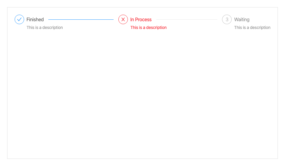The width and height of the screenshot is (285, 166).
Task: Click the word Waiting beside number 3
Action: click(241, 19)
